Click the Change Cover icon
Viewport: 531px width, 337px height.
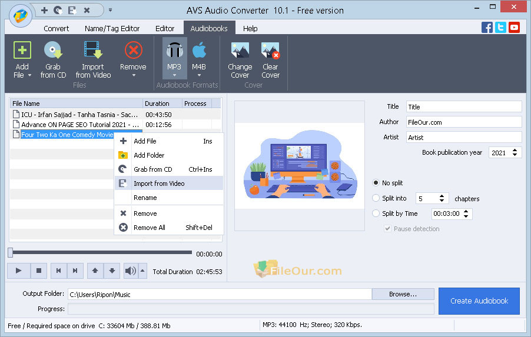click(x=240, y=51)
